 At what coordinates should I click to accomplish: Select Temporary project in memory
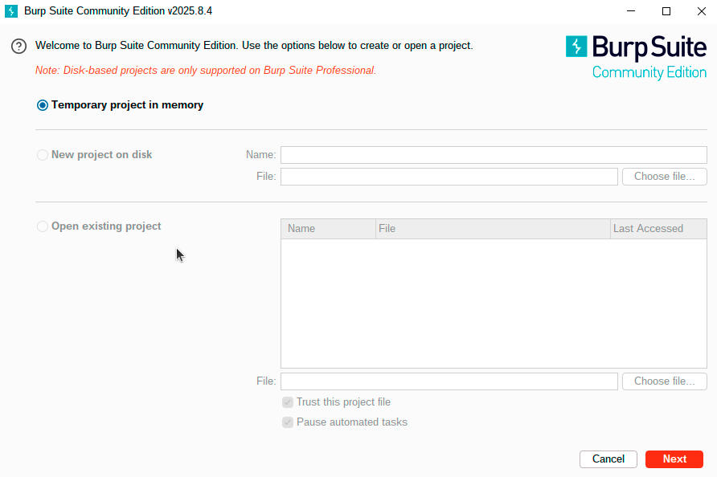pyautogui.click(x=43, y=105)
